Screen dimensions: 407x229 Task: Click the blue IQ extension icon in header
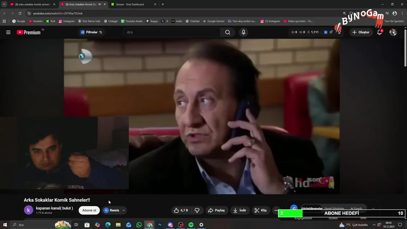[326, 32]
